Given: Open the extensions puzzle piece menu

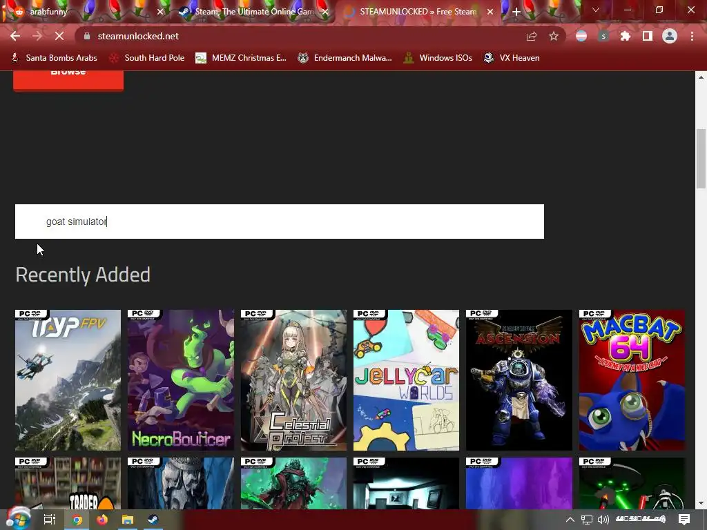Looking at the screenshot, I should tap(626, 37).
